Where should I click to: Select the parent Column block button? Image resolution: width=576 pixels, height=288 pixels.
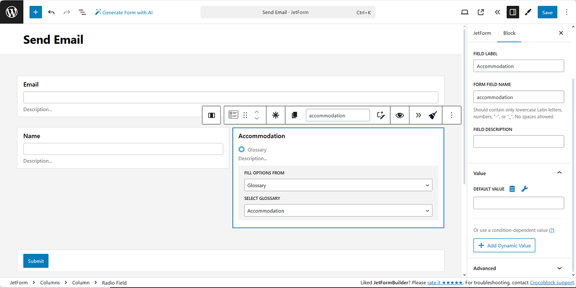pyautogui.click(x=211, y=115)
